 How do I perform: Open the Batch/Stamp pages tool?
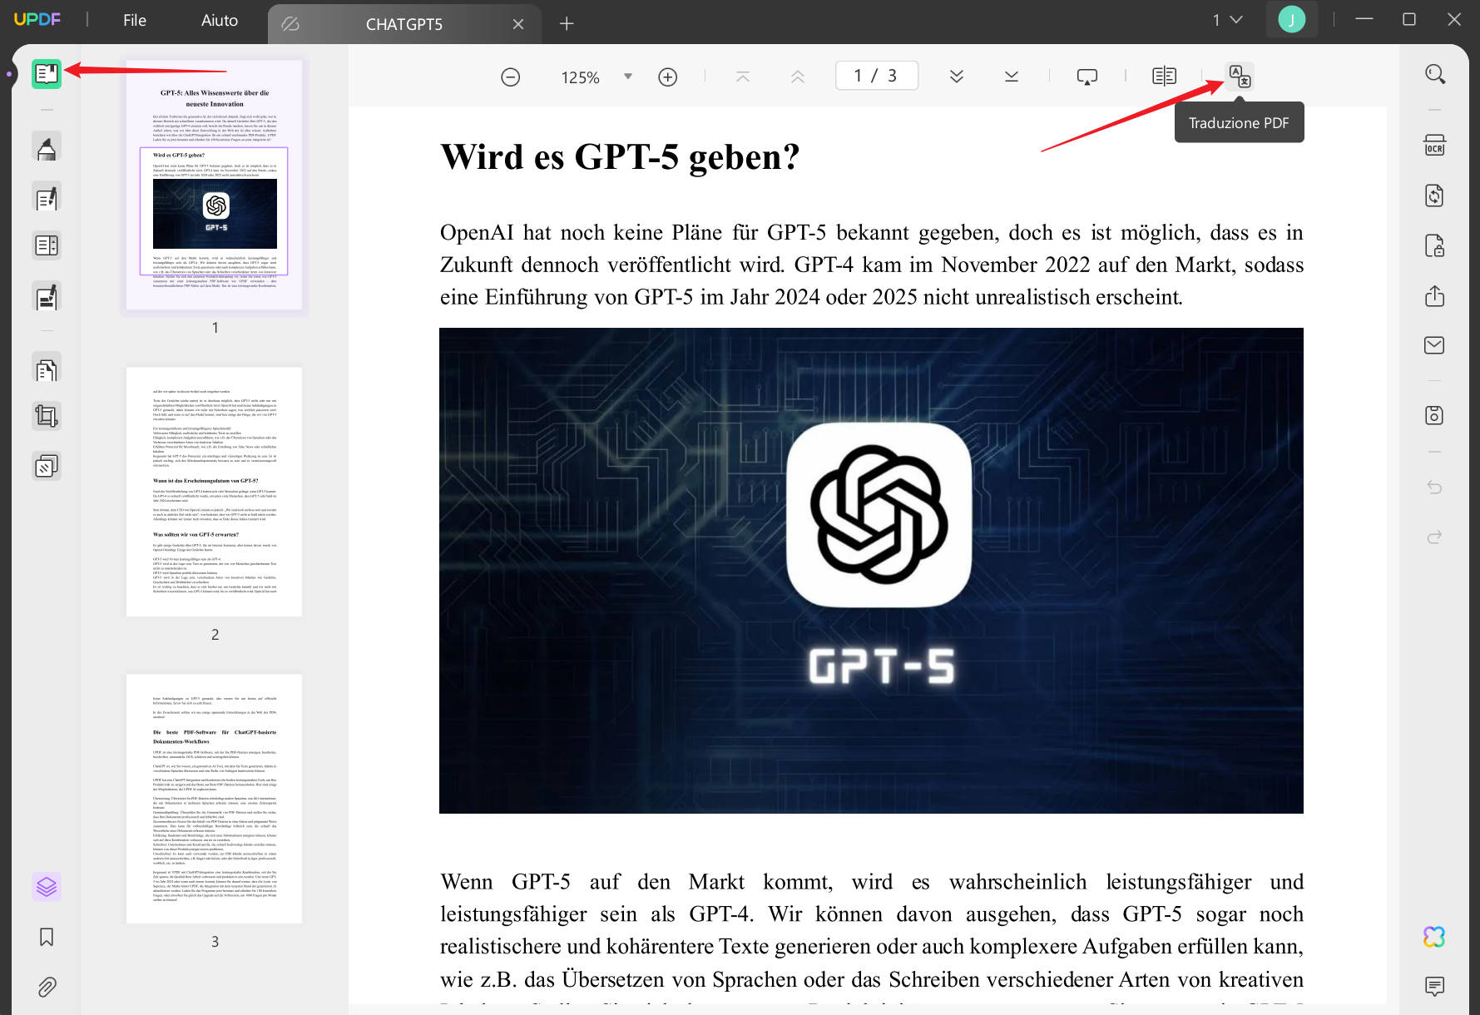(x=47, y=466)
